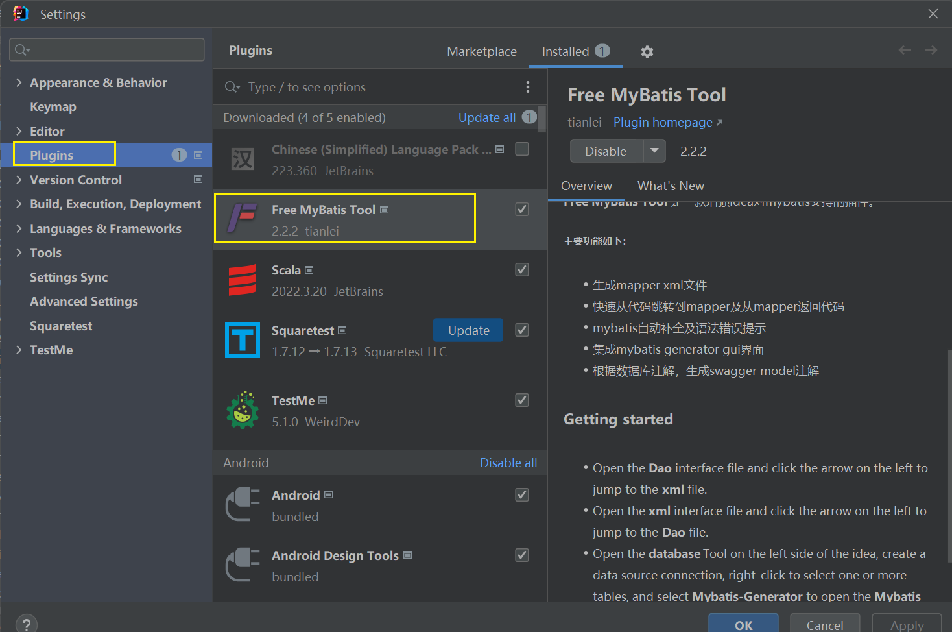Viewport: 952px width, 632px height.
Task: Click the Scala plugin icon
Action: tap(243, 280)
